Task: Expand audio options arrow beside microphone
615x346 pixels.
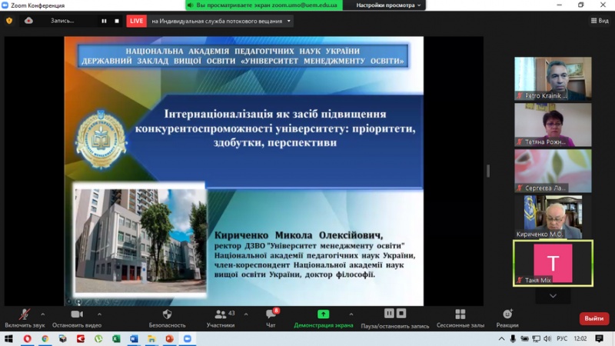Action: 42,314
